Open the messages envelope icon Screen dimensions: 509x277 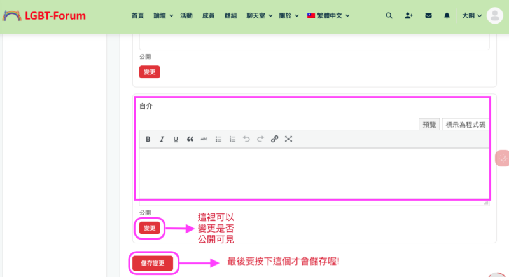[x=428, y=15]
